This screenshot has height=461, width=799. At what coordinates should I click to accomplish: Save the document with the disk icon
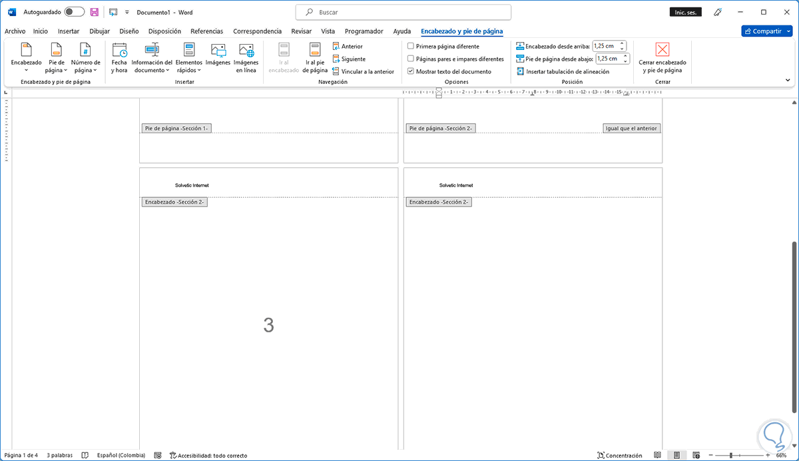pos(95,12)
